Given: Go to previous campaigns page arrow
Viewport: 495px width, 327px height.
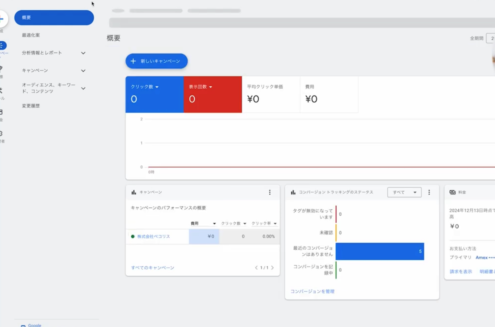Looking at the screenshot, I should (256, 268).
